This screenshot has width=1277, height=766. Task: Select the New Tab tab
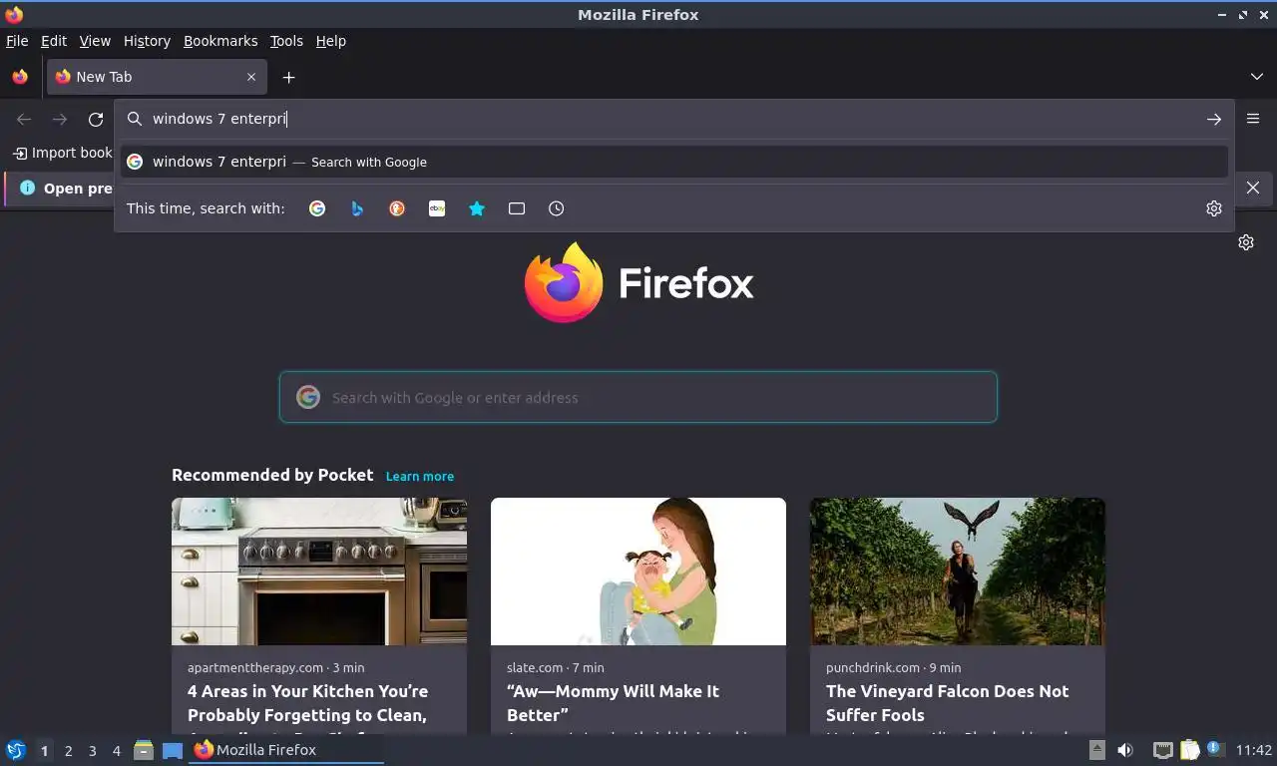156,77
